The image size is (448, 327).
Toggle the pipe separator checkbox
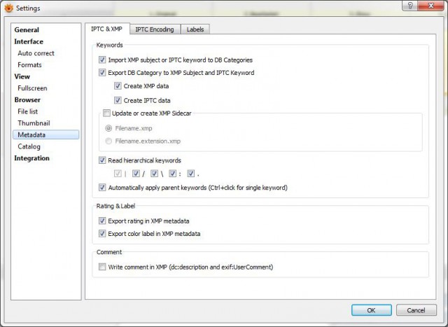(118, 174)
